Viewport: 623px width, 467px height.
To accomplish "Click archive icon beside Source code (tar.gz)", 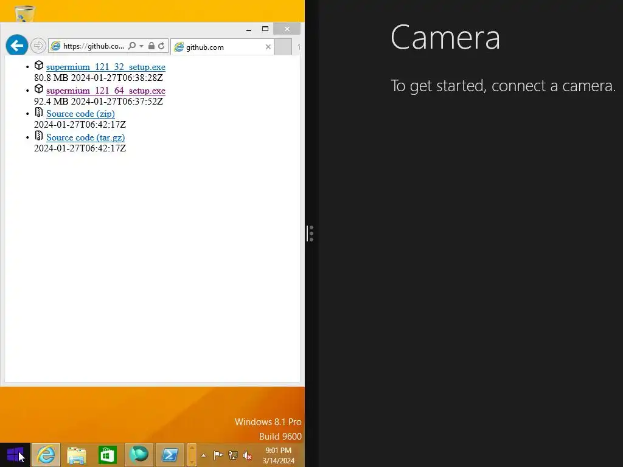I will click(38, 136).
